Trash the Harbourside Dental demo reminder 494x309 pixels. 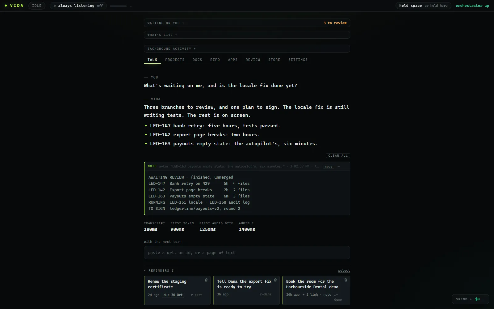click(x=346, y=280)
